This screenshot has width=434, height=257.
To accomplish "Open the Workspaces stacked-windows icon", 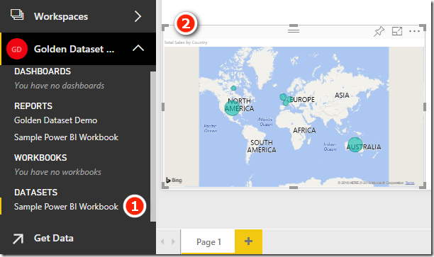I will [17, 15].
